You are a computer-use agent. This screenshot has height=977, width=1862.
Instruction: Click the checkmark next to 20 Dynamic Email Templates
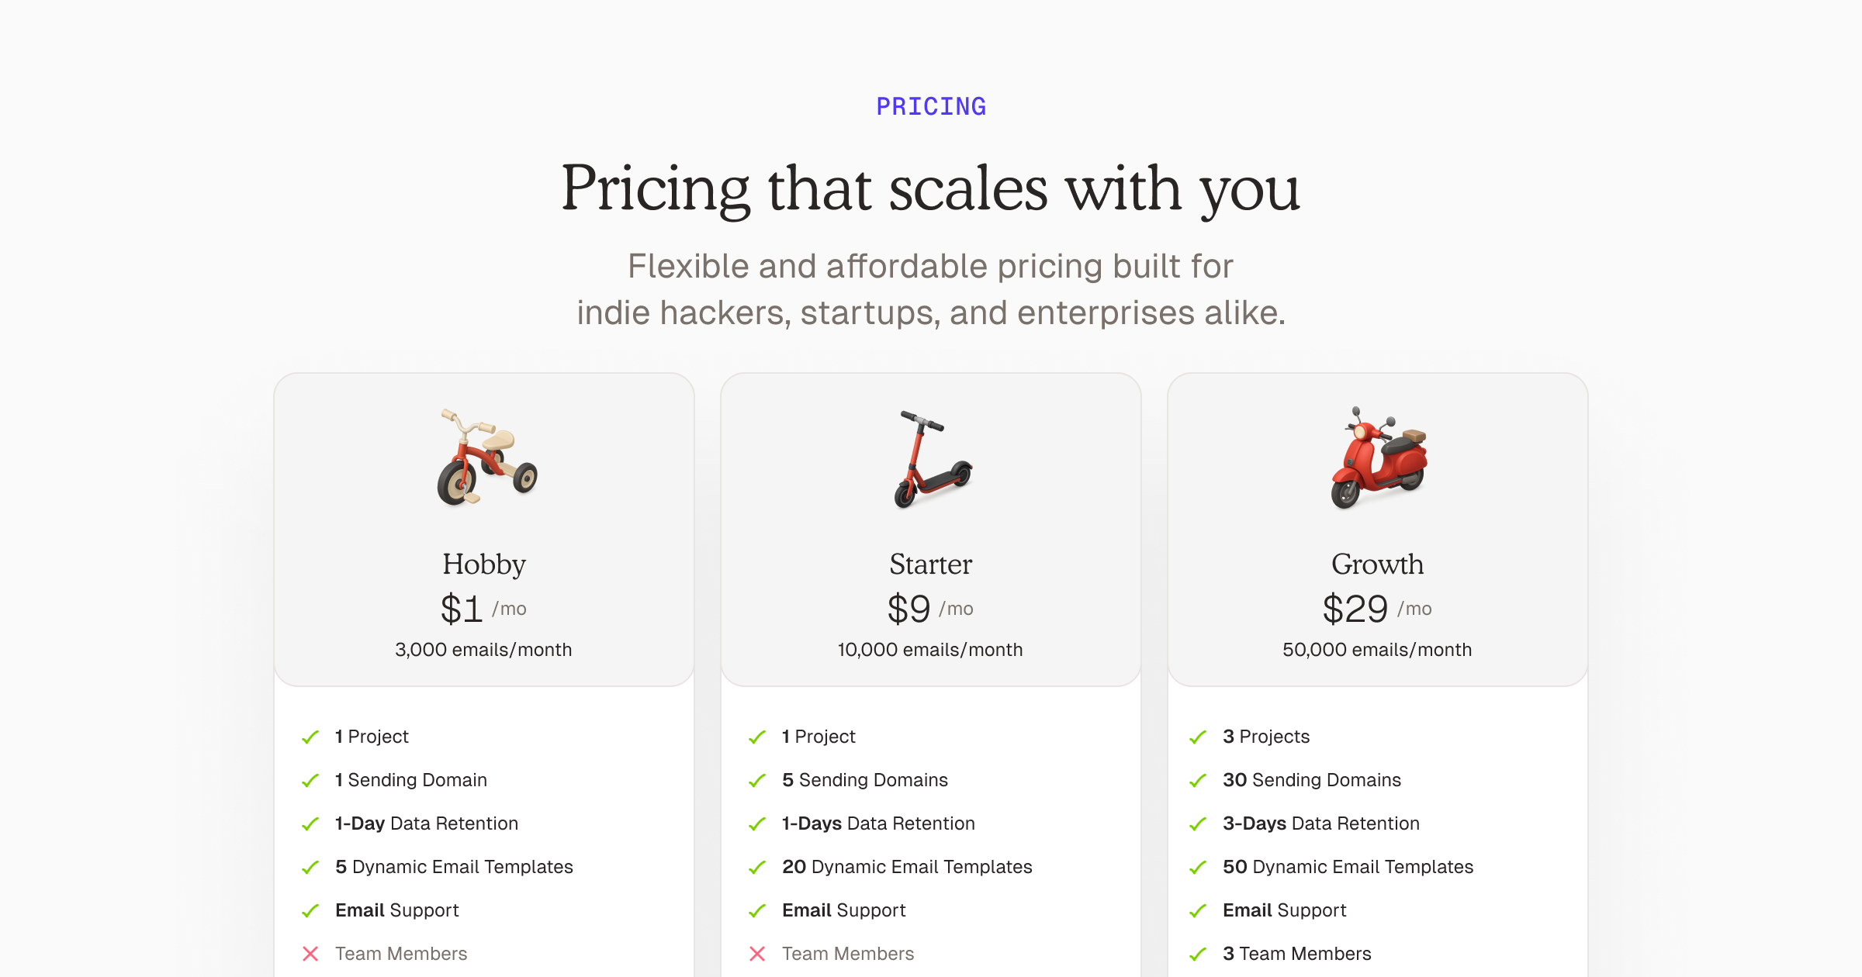(757, 867)
